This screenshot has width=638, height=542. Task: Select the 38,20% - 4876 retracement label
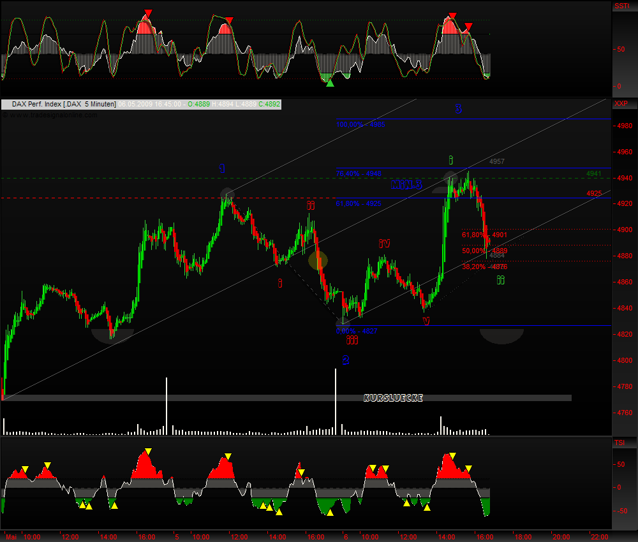(x=484, y=267)
